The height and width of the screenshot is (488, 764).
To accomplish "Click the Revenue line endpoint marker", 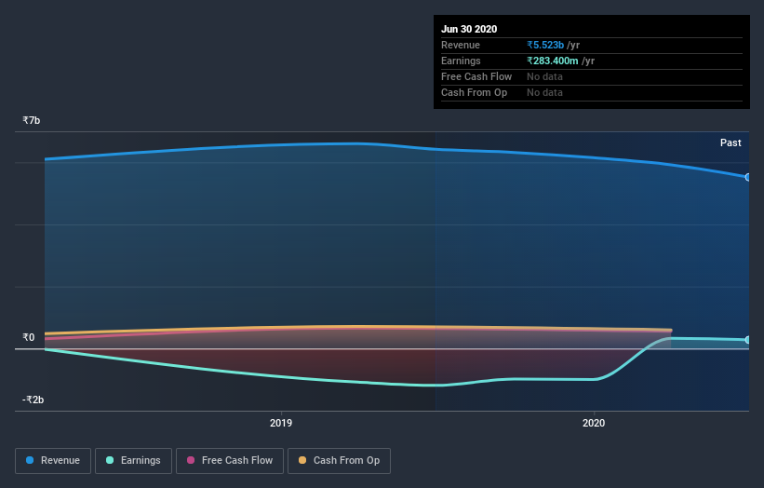I will [748, 177].
